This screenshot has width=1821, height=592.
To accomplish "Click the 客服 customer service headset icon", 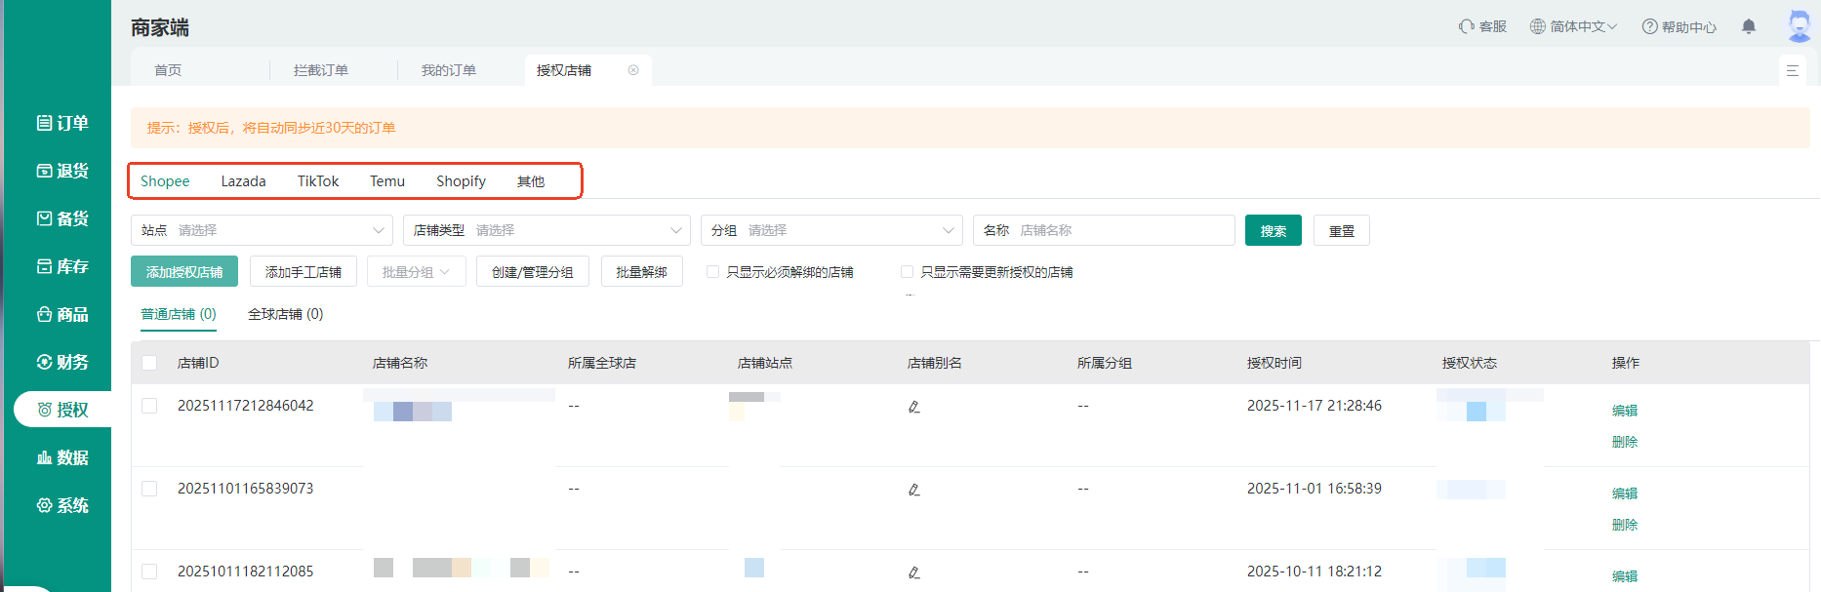I will [1467, 26].
